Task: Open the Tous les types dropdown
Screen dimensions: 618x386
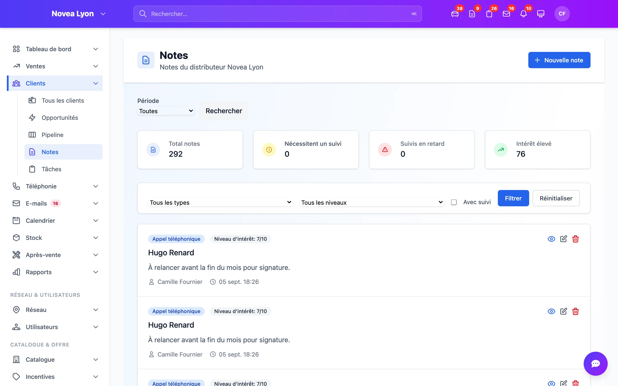Action: [x=220, y=202]
